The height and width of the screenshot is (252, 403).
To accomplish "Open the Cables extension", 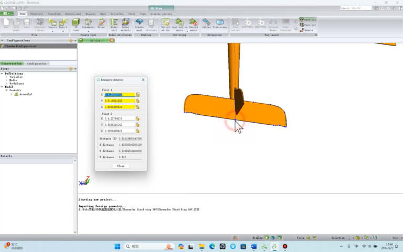I will coord(206,24).
